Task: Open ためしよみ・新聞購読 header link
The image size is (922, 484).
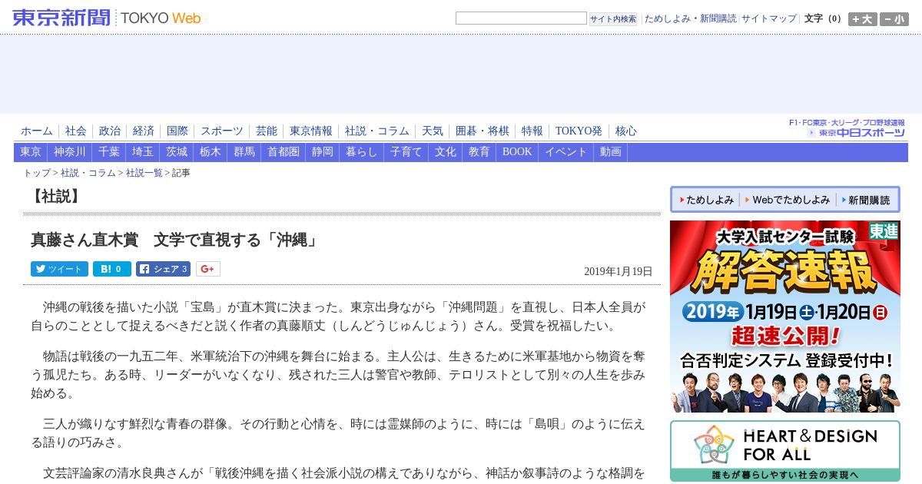Action: click(690, 18)
